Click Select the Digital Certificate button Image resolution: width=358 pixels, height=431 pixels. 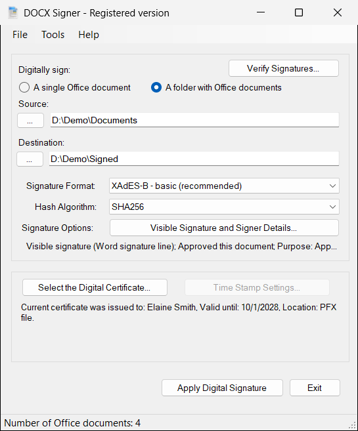(95, 287)
